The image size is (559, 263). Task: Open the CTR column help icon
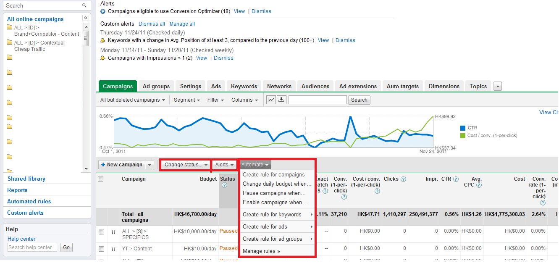[456, 179]
